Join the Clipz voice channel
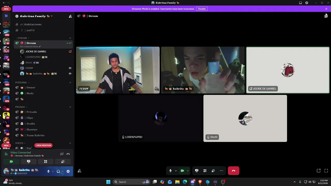Image resolution: width=331 pixels, height=186 pixels. click(43, 118)
